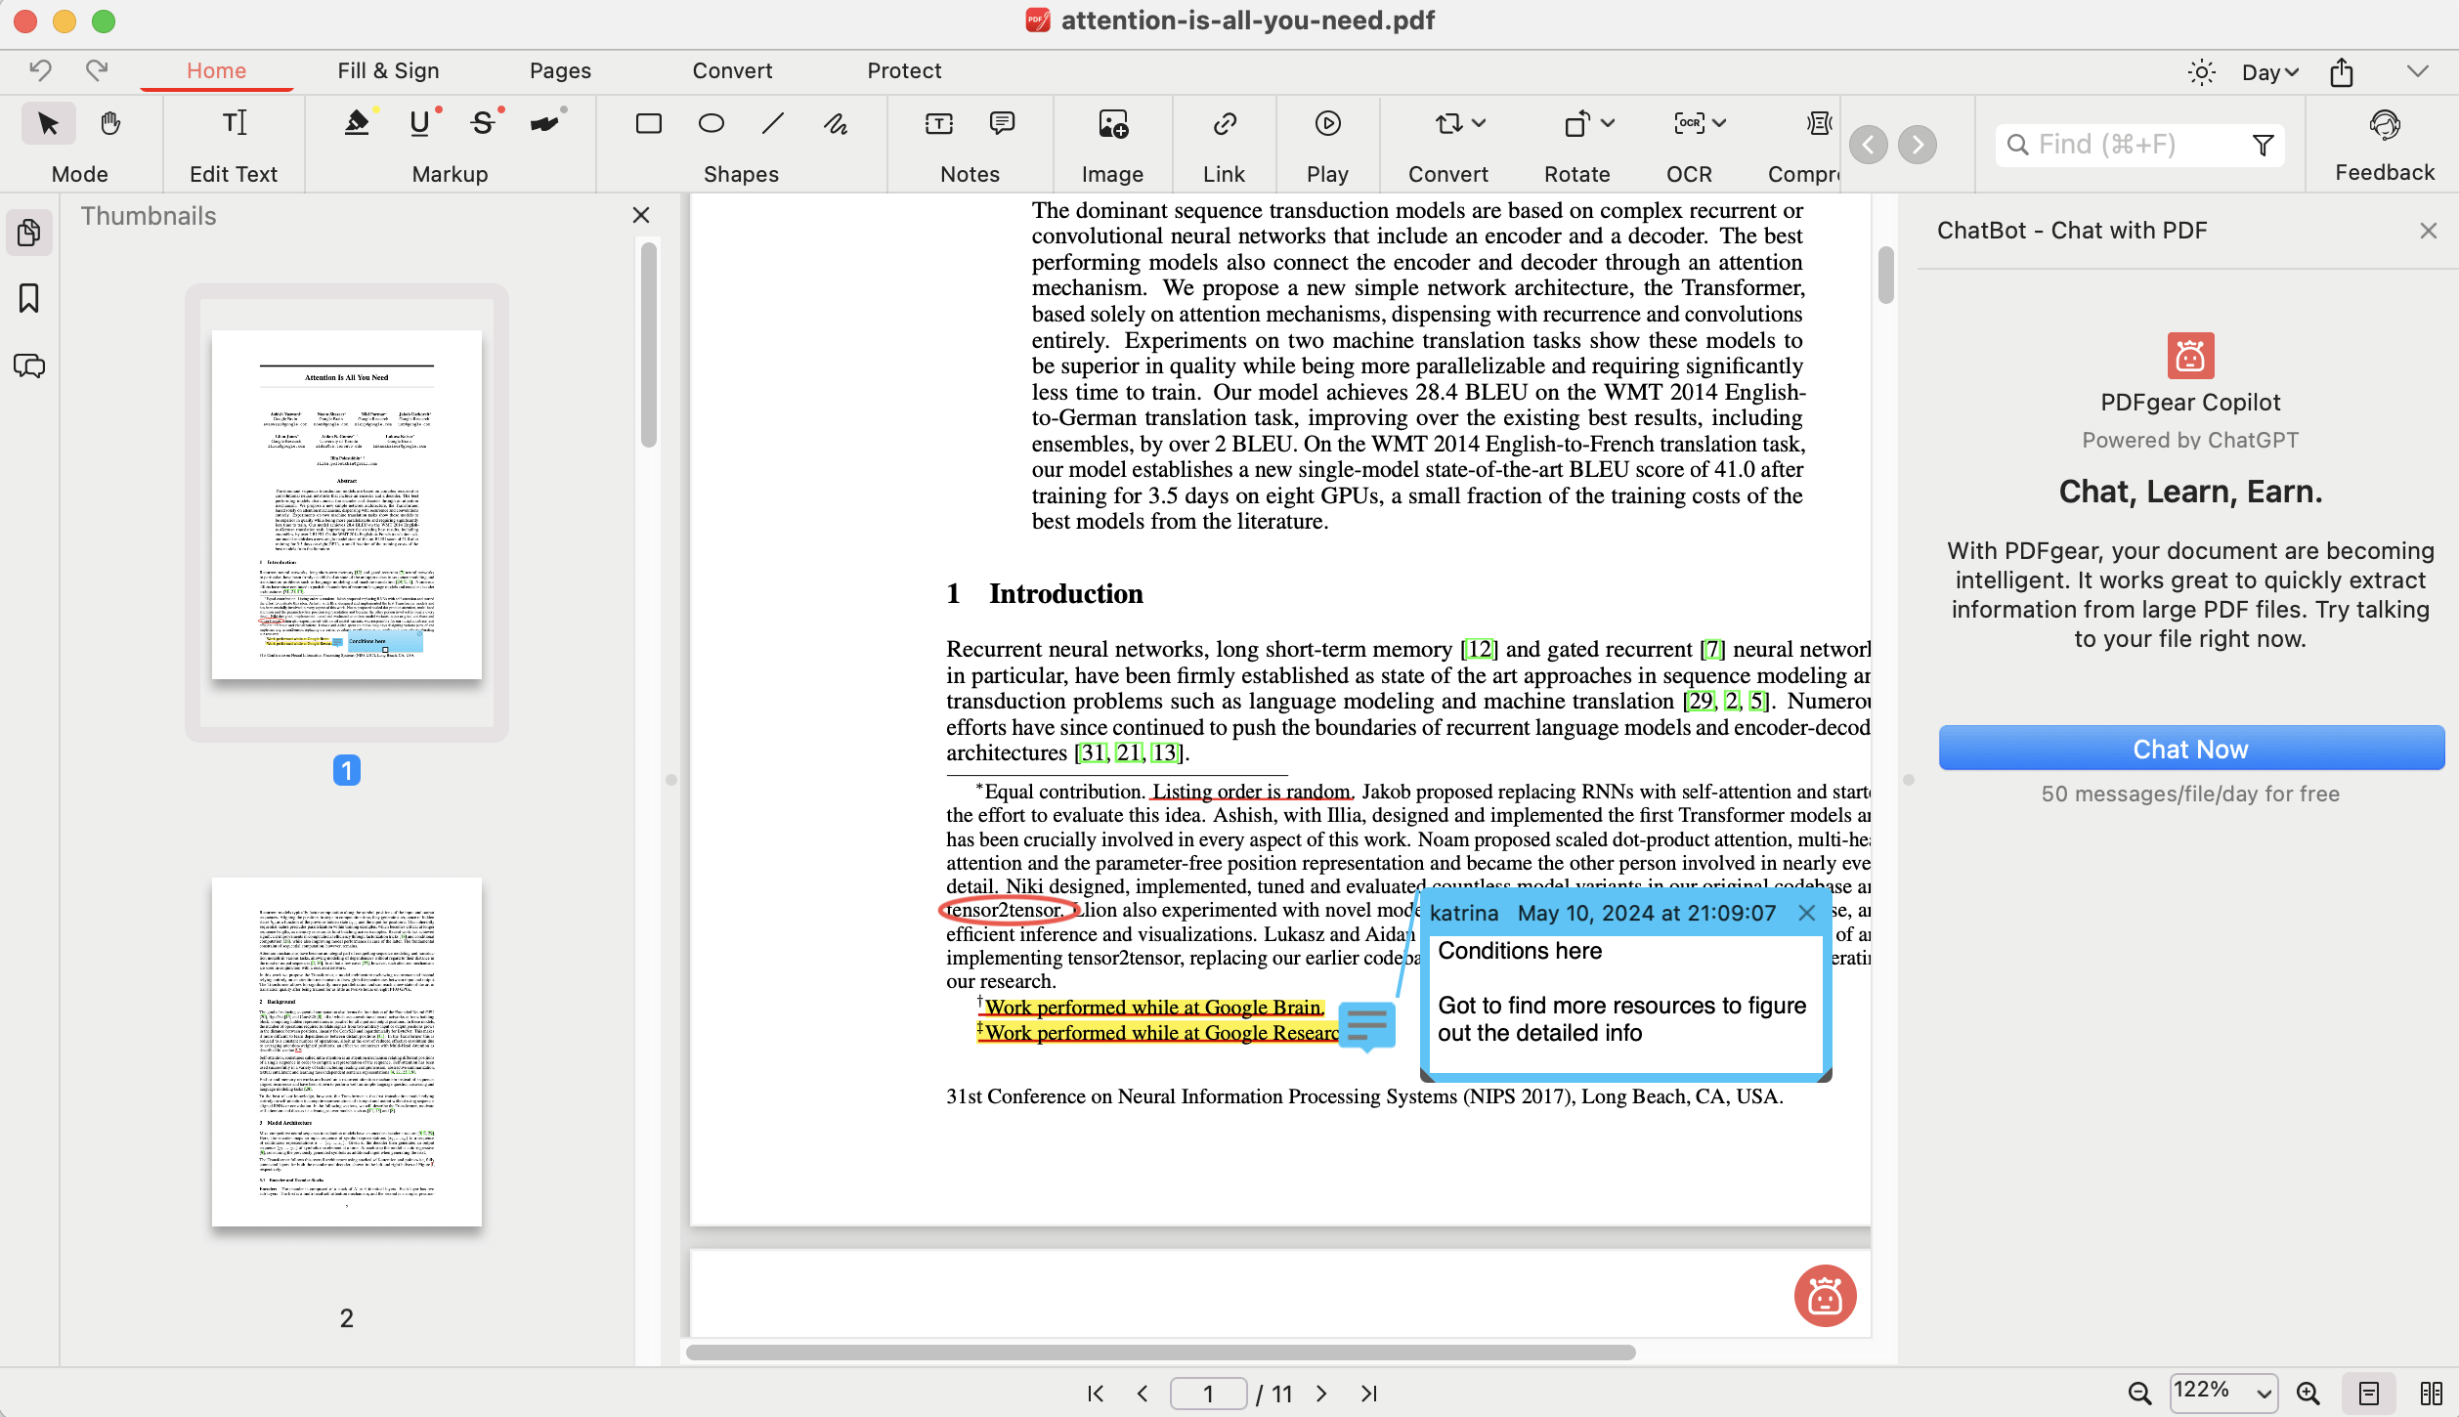The image size is (2459, 1417).
Task: Start the Play slideshow mode
Action: click(x=1327, y=124)
